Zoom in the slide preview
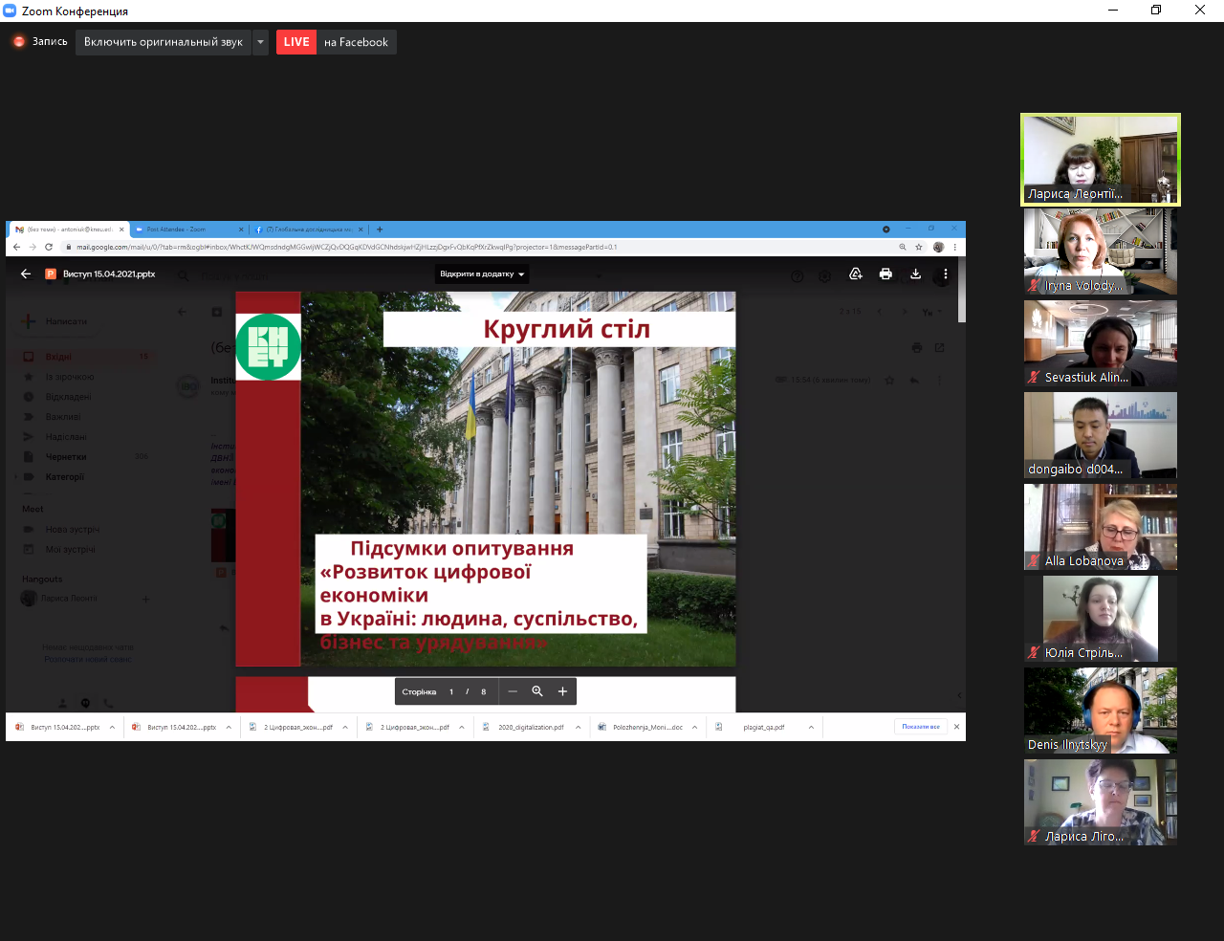Screen dimensions: 1224x941 point(562,691)
